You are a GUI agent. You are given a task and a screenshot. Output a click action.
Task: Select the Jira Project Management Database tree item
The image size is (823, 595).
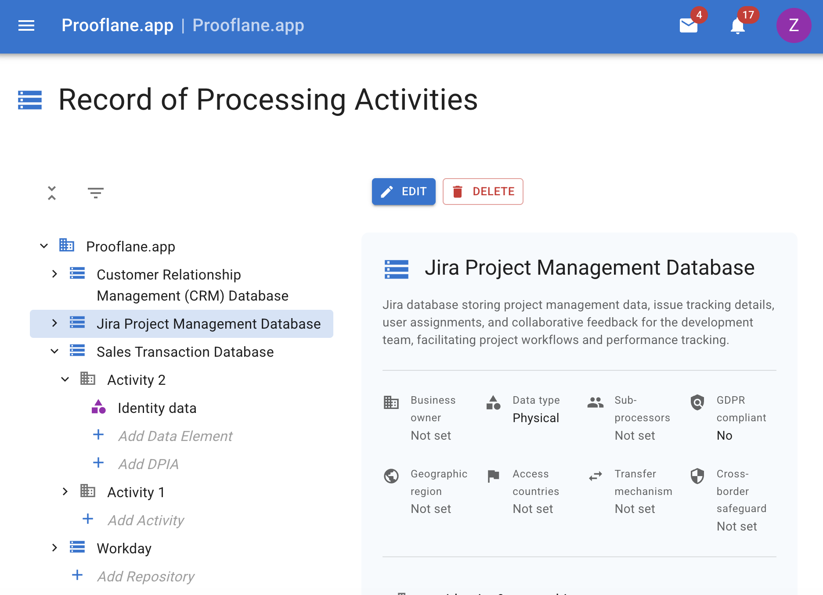click(x=208, y=323)
